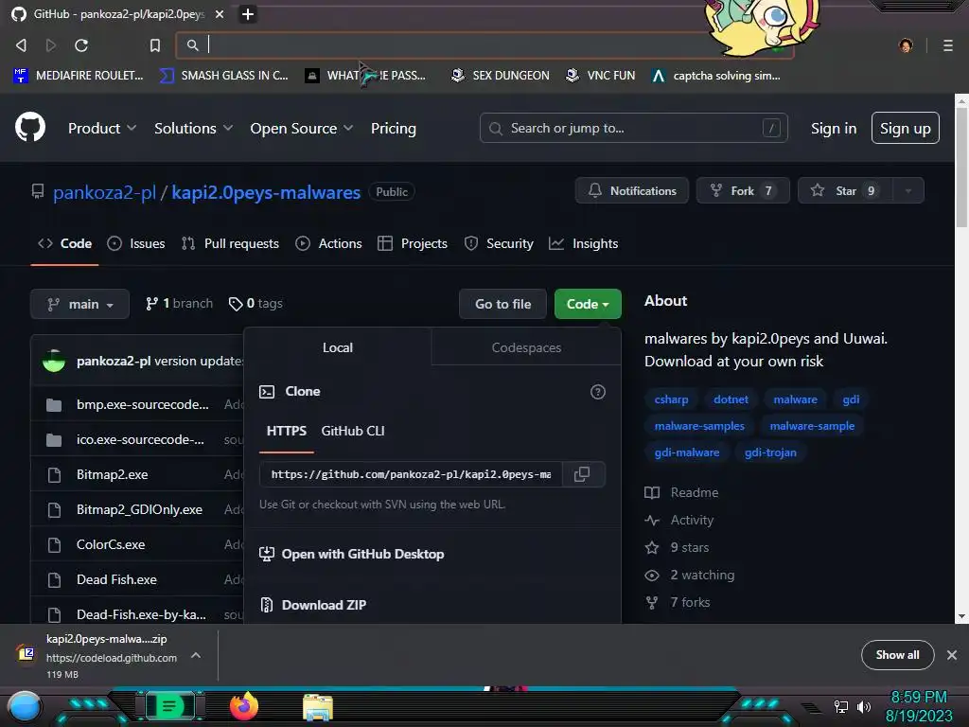Image resolution: width=969 pixels, height=727 pixels.
Task: Click the system tray volume icon
Action: click(x=863, y=706)
